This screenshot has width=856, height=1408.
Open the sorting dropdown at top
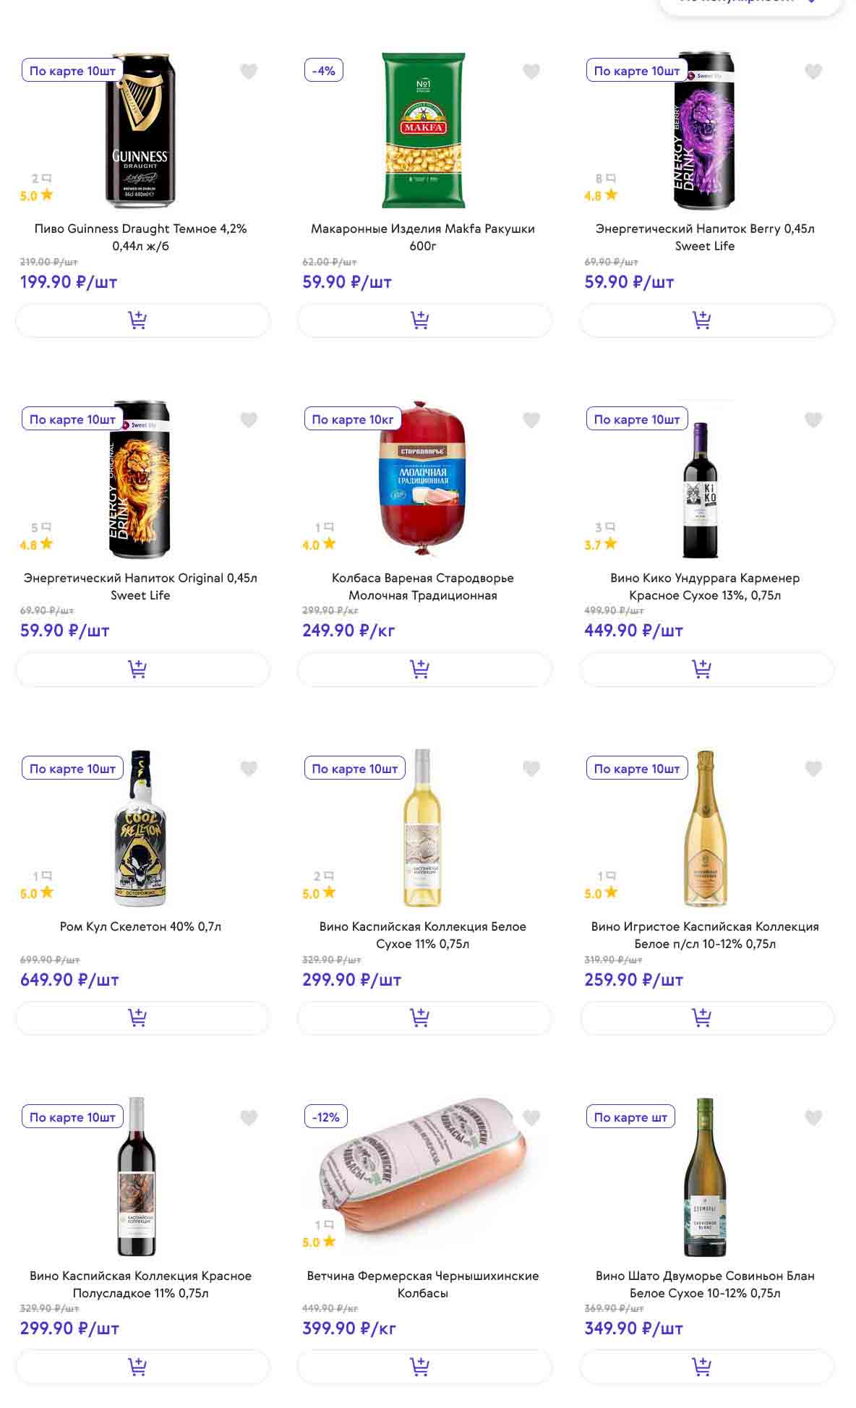pos(750,2)
